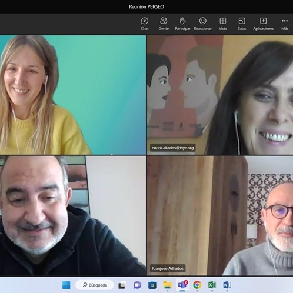The height and width of the screenshot is (293, 293).
Task: Click the Búsqueda taskbar search box
Action: click(95, 285)
